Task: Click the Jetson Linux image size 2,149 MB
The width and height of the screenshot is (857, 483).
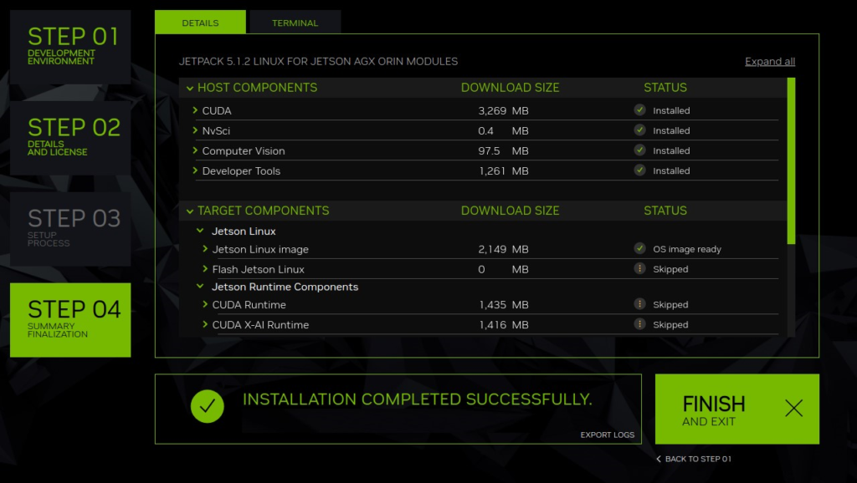Action: [x=503, y=249]
